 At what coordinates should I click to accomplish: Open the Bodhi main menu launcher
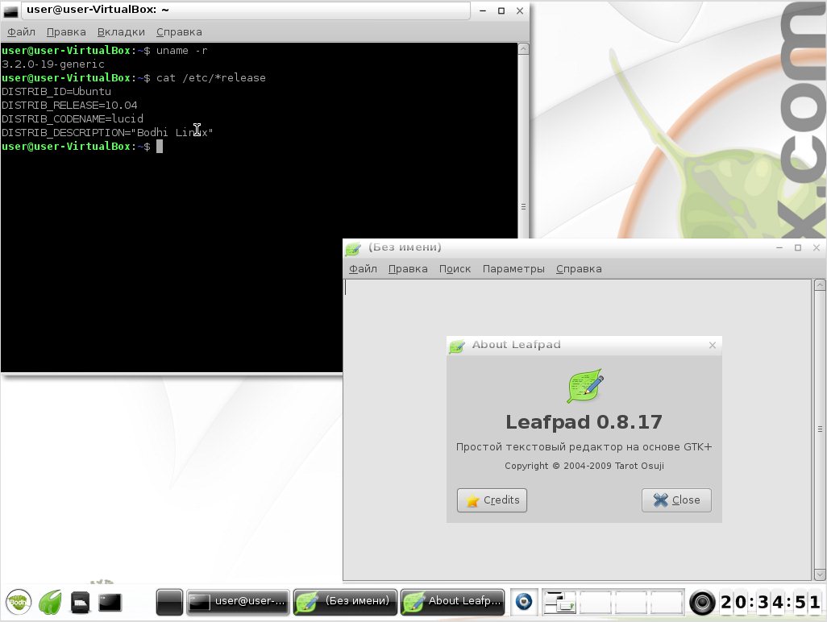point(19,602)
